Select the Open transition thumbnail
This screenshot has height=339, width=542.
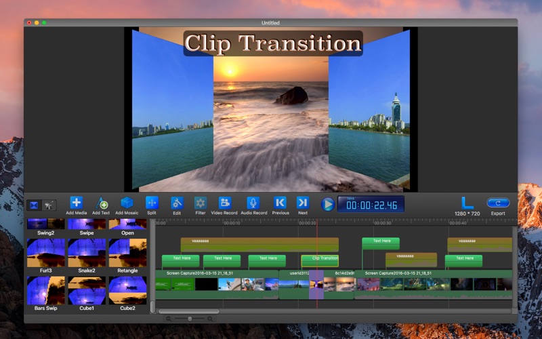point(127,224)
